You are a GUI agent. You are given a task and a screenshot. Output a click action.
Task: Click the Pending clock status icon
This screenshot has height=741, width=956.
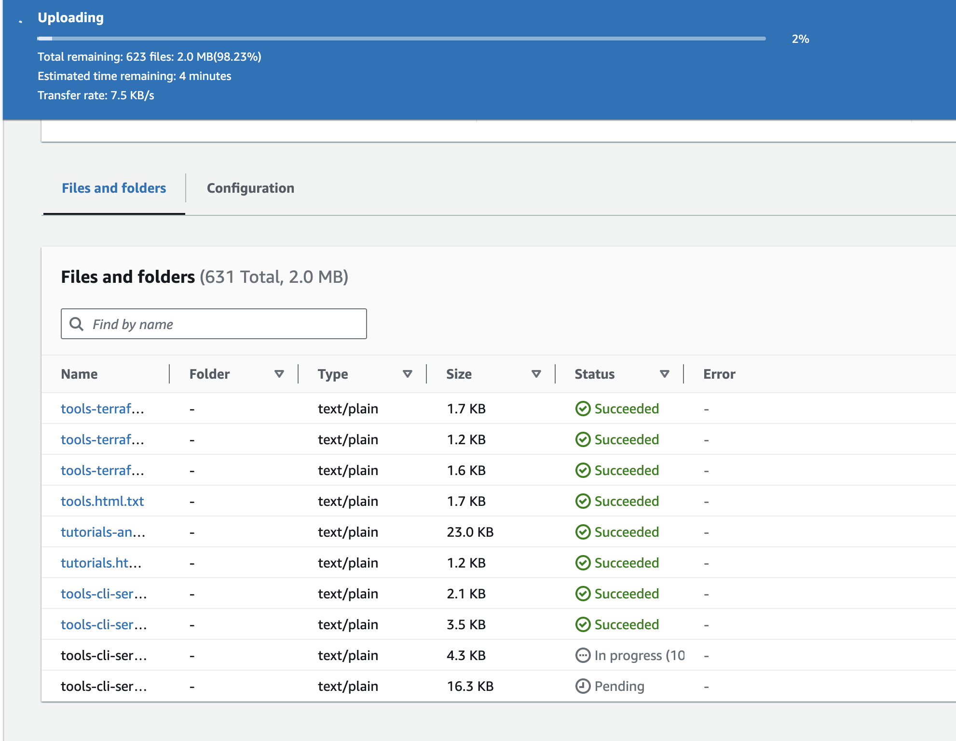tap(583, 686)
